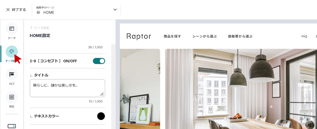Viewport: 317px width, 129px height.
Task: Click the textarea resize grip icon
Action: [102, 94]
